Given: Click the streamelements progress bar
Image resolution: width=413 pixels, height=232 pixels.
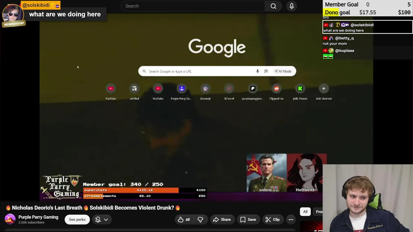Looking at the screenshot, I should 145,196.
